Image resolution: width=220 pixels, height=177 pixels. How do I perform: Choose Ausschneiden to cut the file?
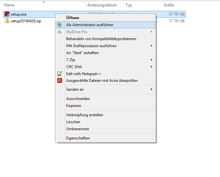(x=78, y=99)
